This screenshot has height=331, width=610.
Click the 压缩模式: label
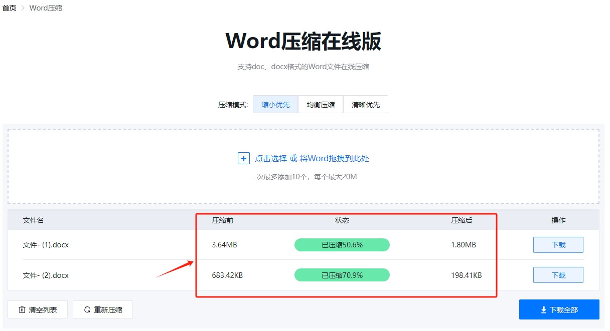point(233,105)
